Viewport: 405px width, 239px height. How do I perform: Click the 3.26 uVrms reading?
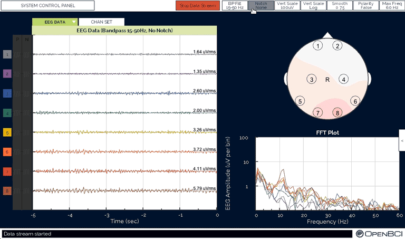point(204,130)
